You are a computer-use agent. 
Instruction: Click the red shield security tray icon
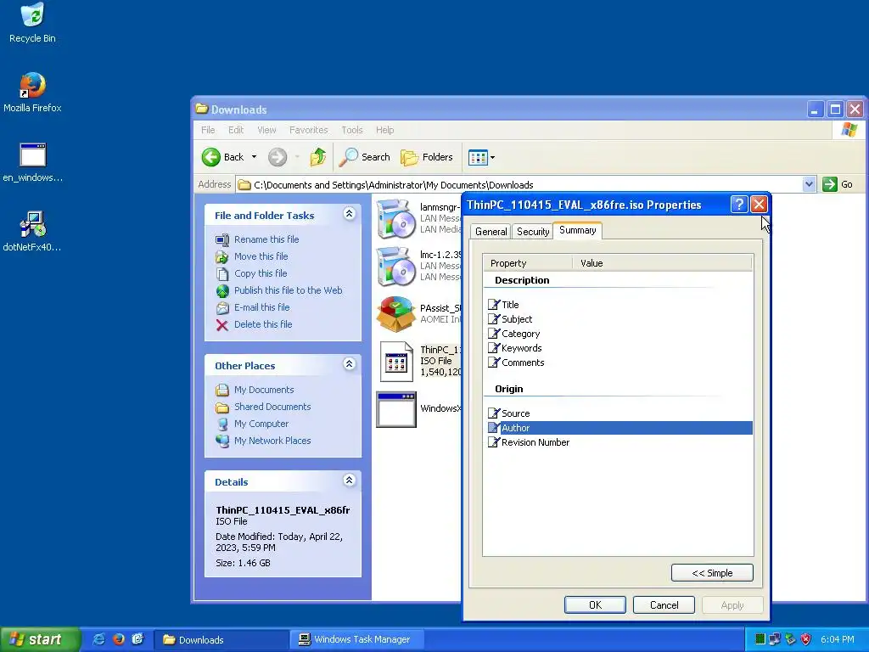coord(806,639)
